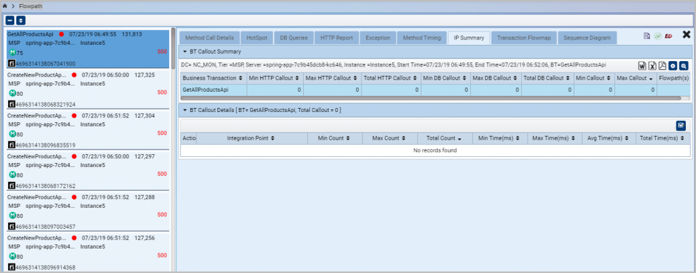Viewport: 696px width, 273px height.
Task: Export callout summary to Excel
Action: point(652,66)
